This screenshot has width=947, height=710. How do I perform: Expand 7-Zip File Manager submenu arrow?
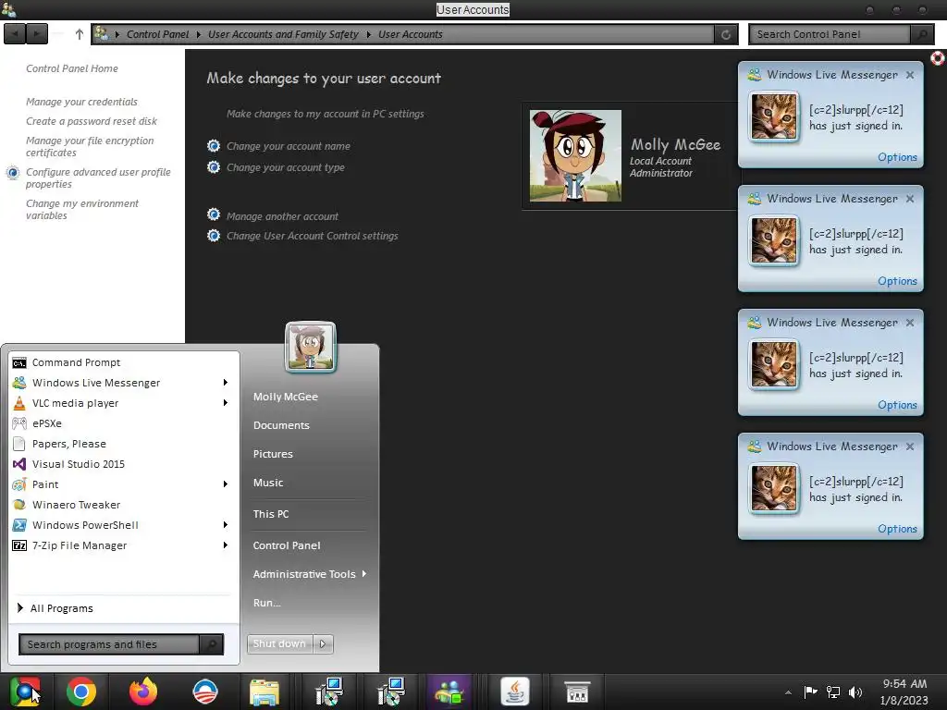[x=226, y=545]
